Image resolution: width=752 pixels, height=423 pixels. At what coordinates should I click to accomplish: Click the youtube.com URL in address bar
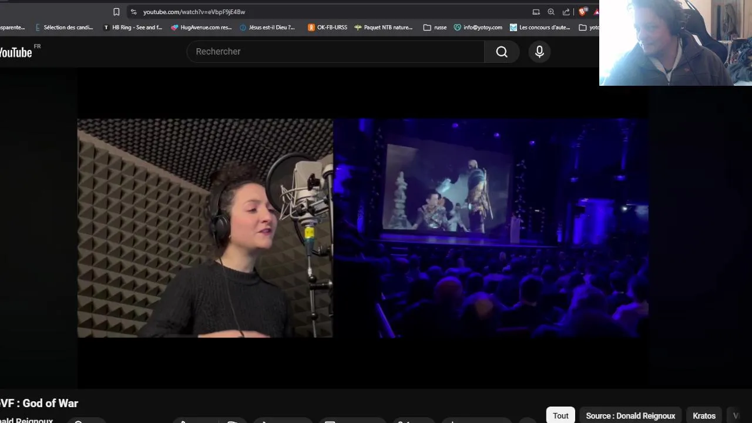[x=194, y=12]
